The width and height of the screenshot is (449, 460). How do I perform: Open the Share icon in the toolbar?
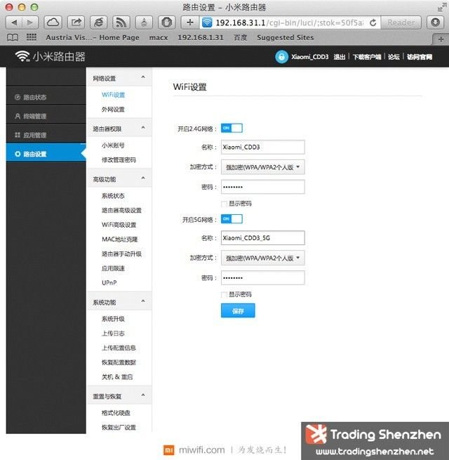pos(76,22)
